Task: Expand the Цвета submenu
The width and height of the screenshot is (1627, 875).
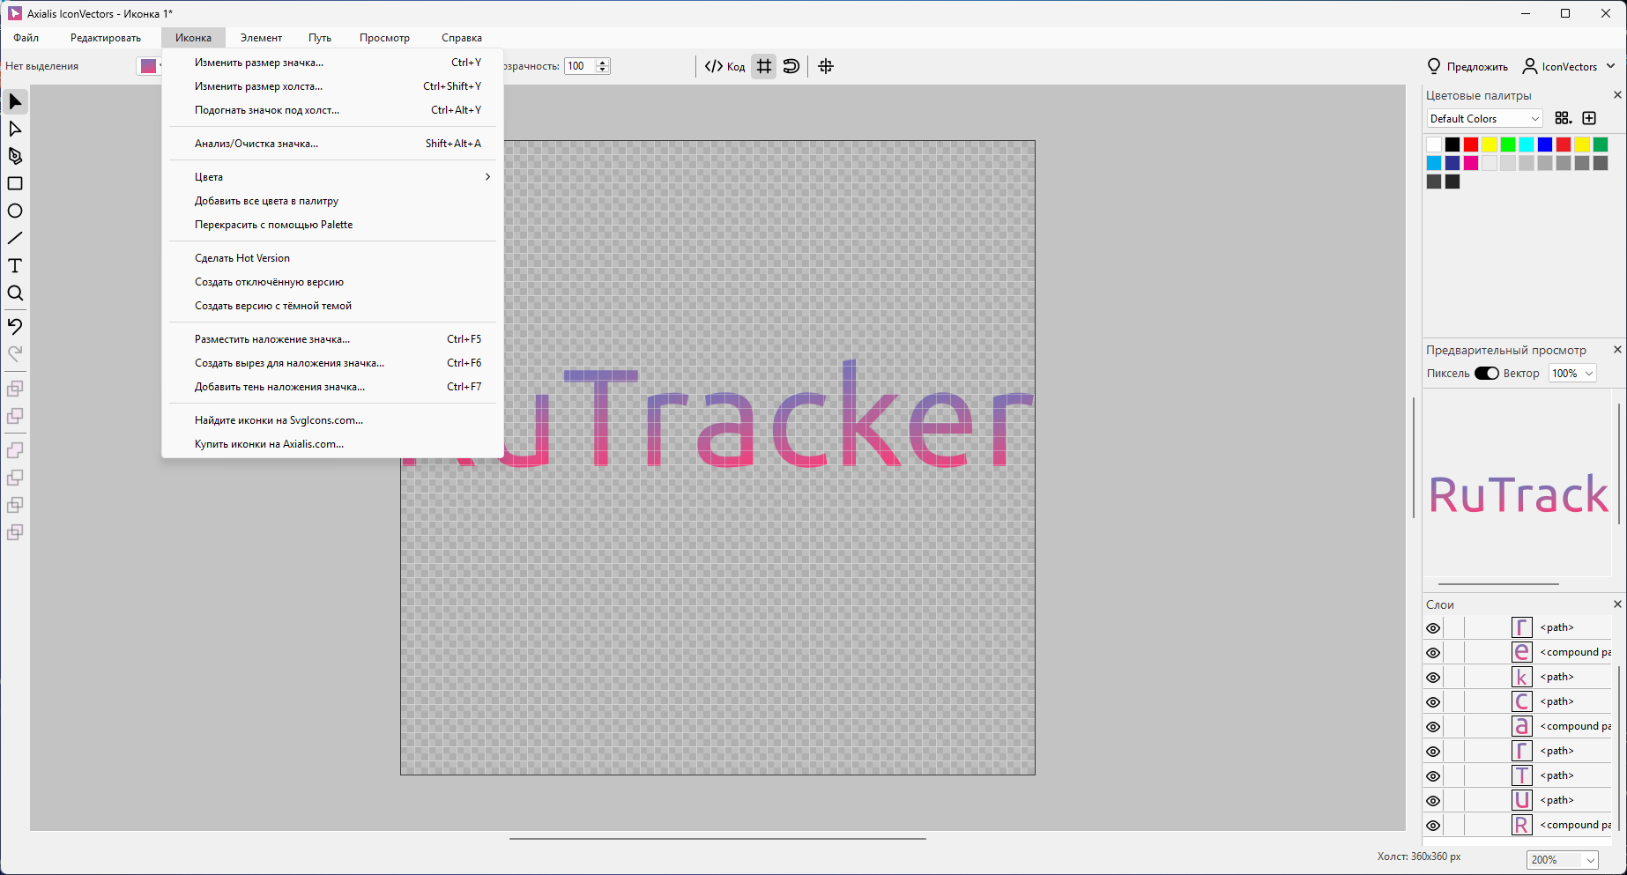Action: 332,177
